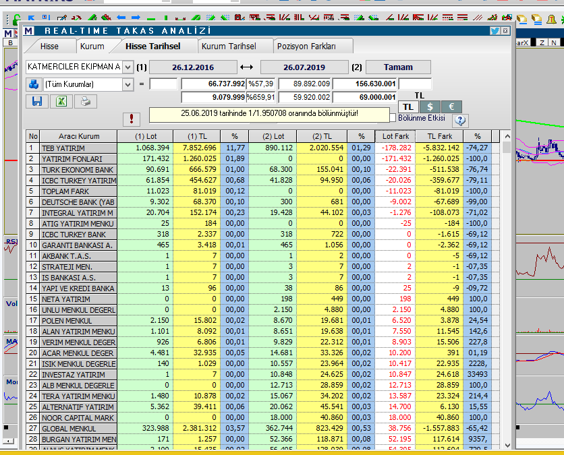Select the Hisse Tarihsel tab
Screen dimensions: 564x455
pyautogui.click(x=153, y=47)
